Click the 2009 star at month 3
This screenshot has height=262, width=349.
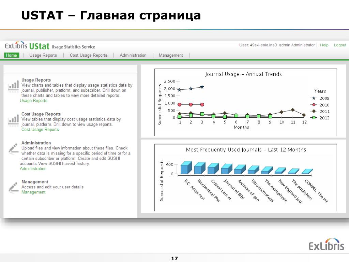tap(202, 87)
